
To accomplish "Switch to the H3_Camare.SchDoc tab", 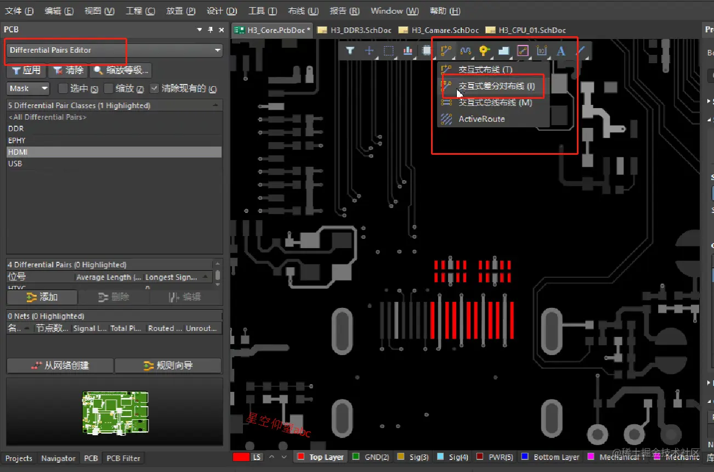I will pyautogui.click(x=439, y=30).
